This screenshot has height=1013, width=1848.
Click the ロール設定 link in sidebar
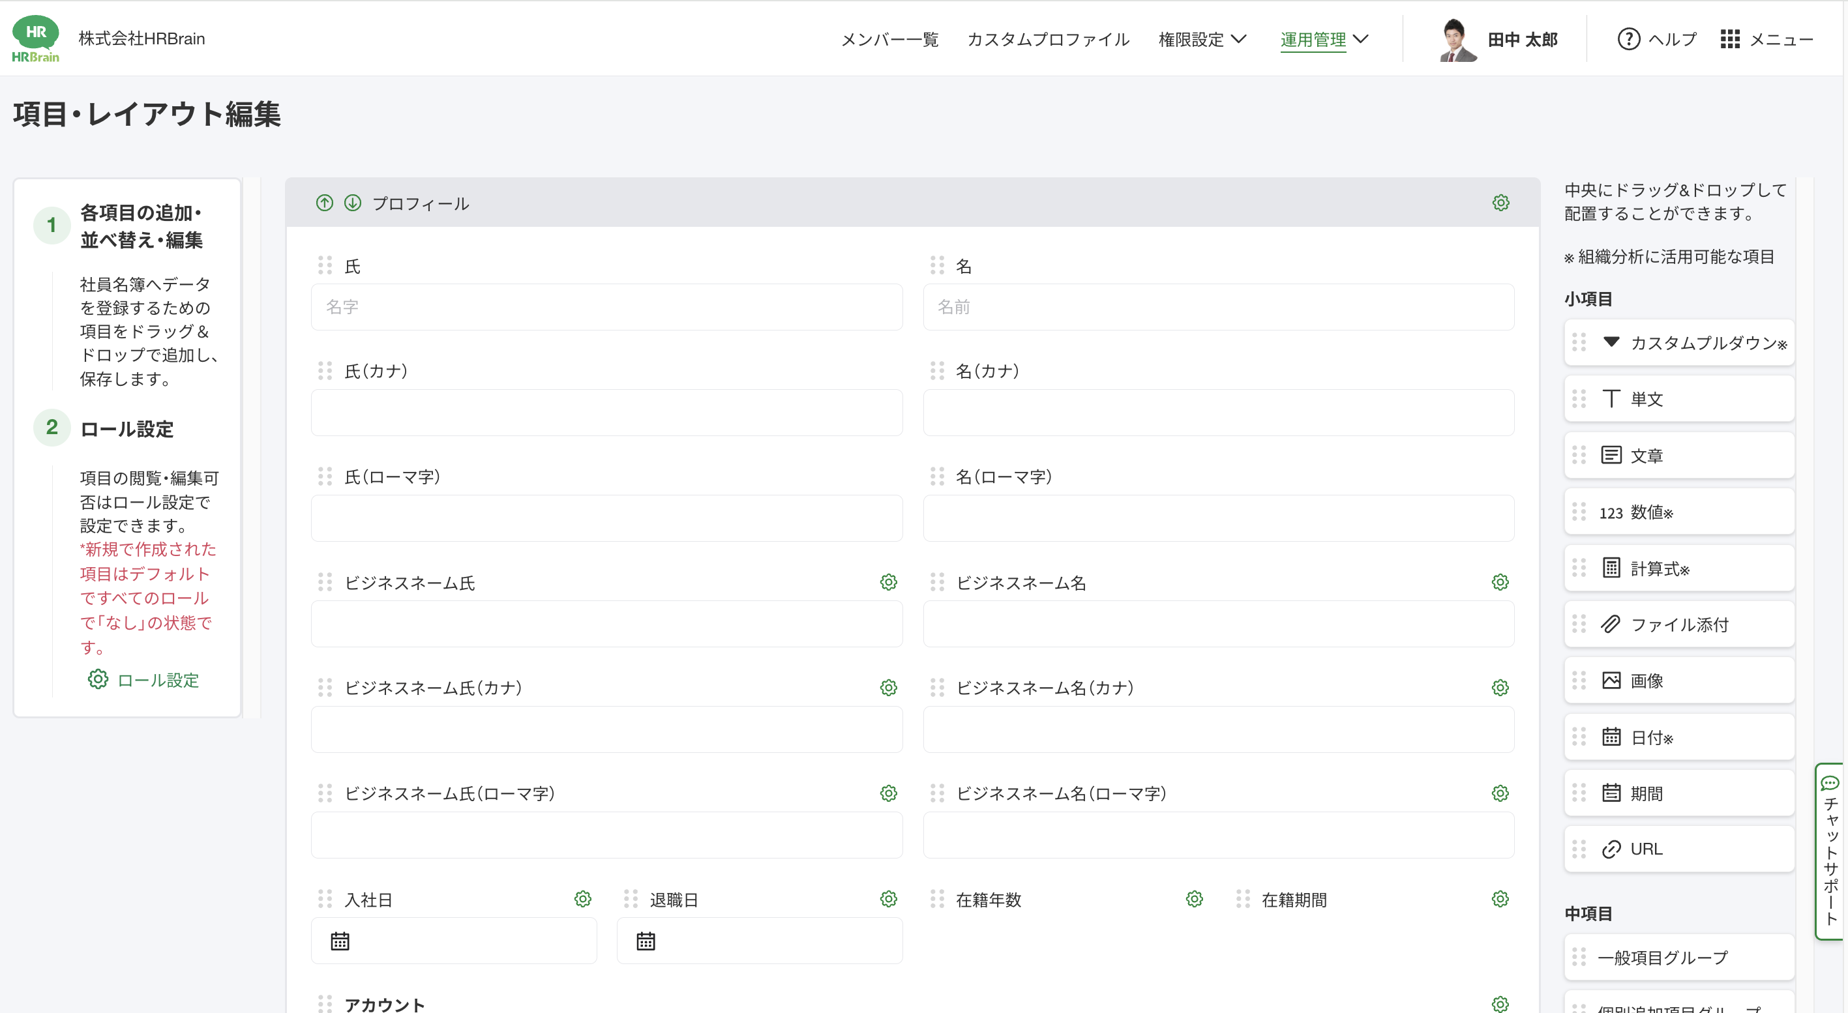158,680
